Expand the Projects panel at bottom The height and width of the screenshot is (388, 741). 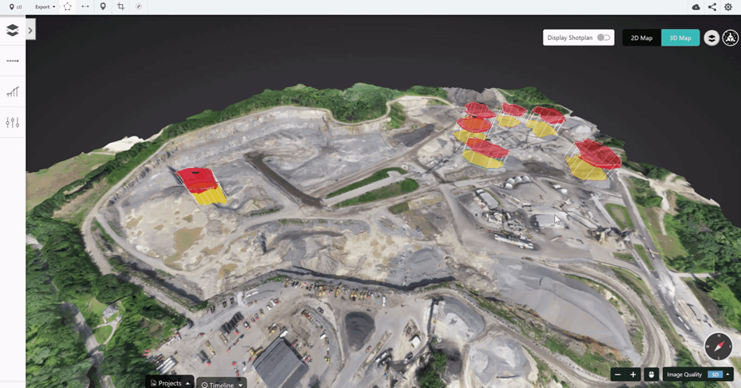point(170,383)
